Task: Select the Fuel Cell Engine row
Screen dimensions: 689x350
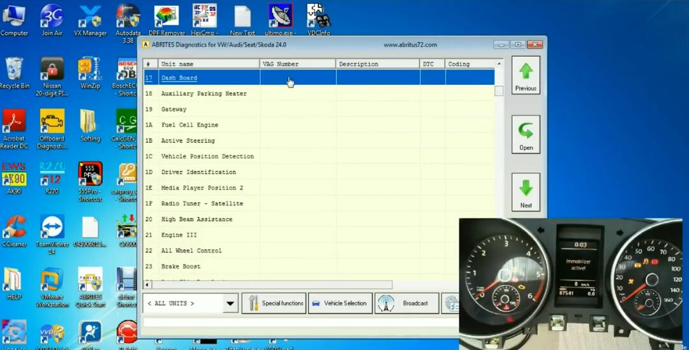Action: [319, 125]
